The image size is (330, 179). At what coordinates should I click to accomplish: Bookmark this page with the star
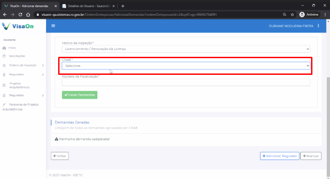point(292,14)
